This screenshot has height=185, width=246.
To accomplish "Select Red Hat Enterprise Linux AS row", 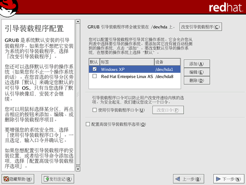I will (134, 76).
